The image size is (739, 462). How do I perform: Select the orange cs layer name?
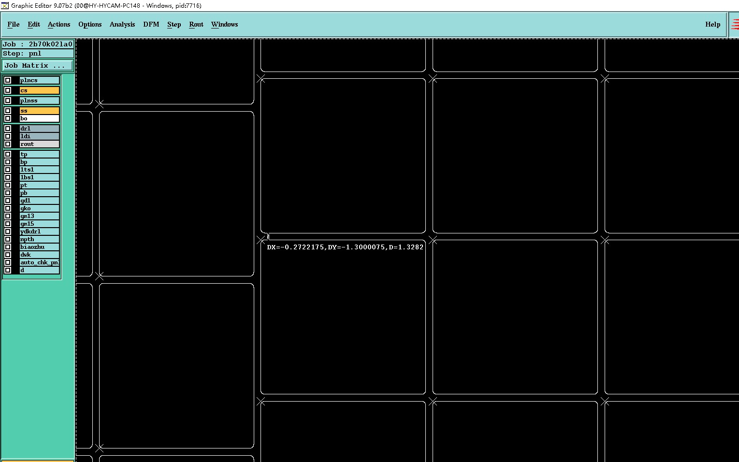click(x=40, y=90)
